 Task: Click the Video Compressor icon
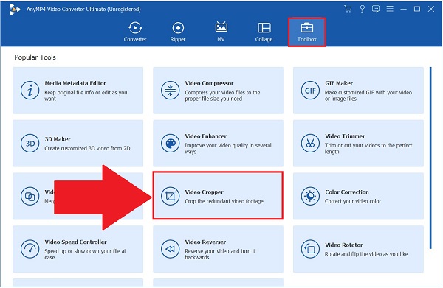click(170, 91)
